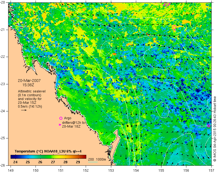Click the '157' longitude axis label
This screenshot has width=217, height=173.
coord(212,170)
